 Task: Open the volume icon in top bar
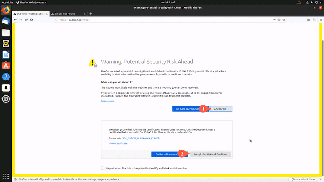(x=312, y=2)
